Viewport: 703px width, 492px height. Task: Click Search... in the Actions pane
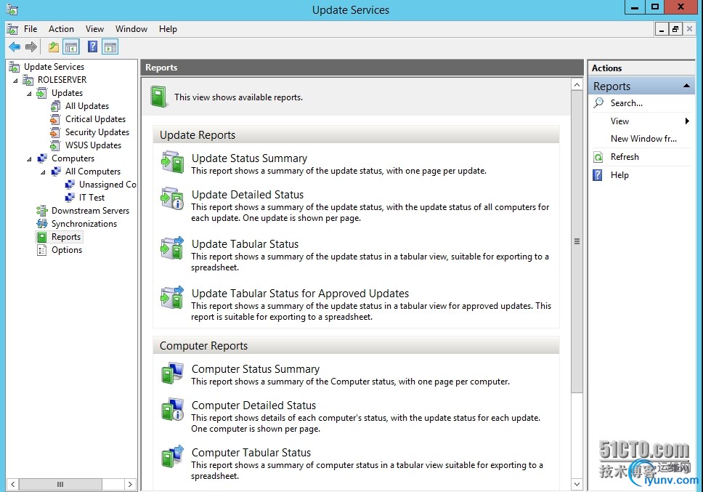point(626,103)
